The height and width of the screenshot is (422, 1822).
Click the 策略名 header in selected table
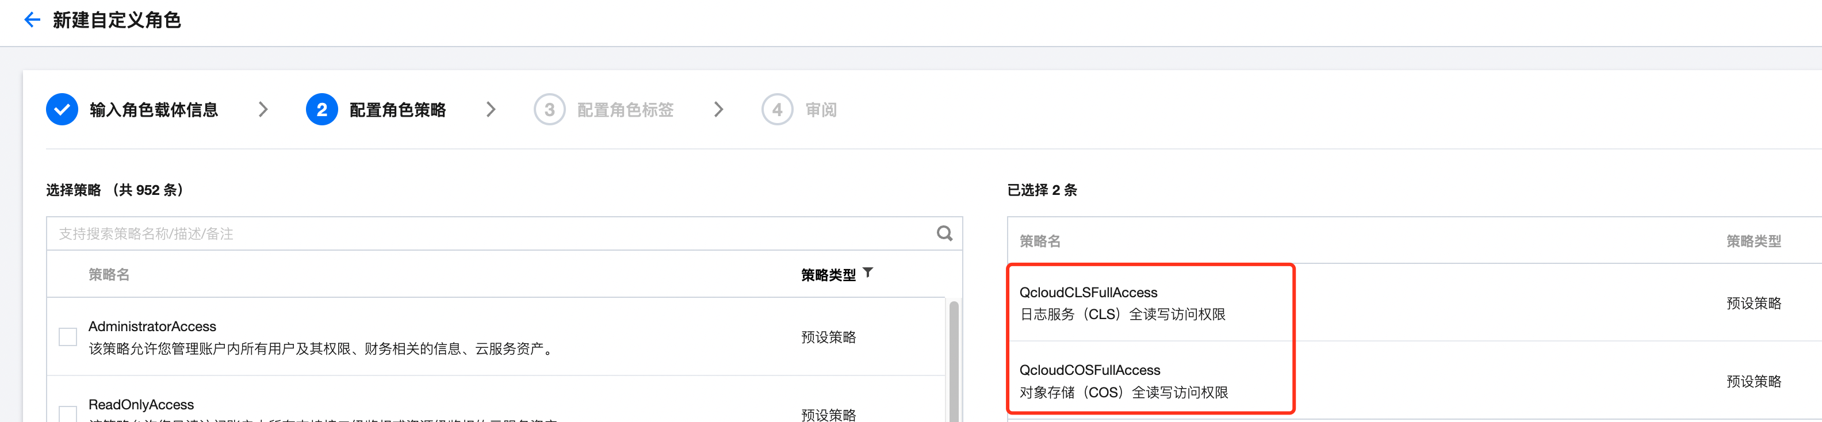[x=1040, y=241]
